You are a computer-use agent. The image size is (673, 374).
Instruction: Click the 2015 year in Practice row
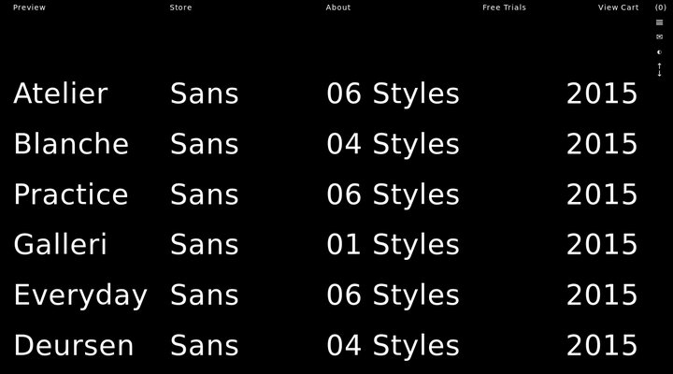(x=602, y=194)
